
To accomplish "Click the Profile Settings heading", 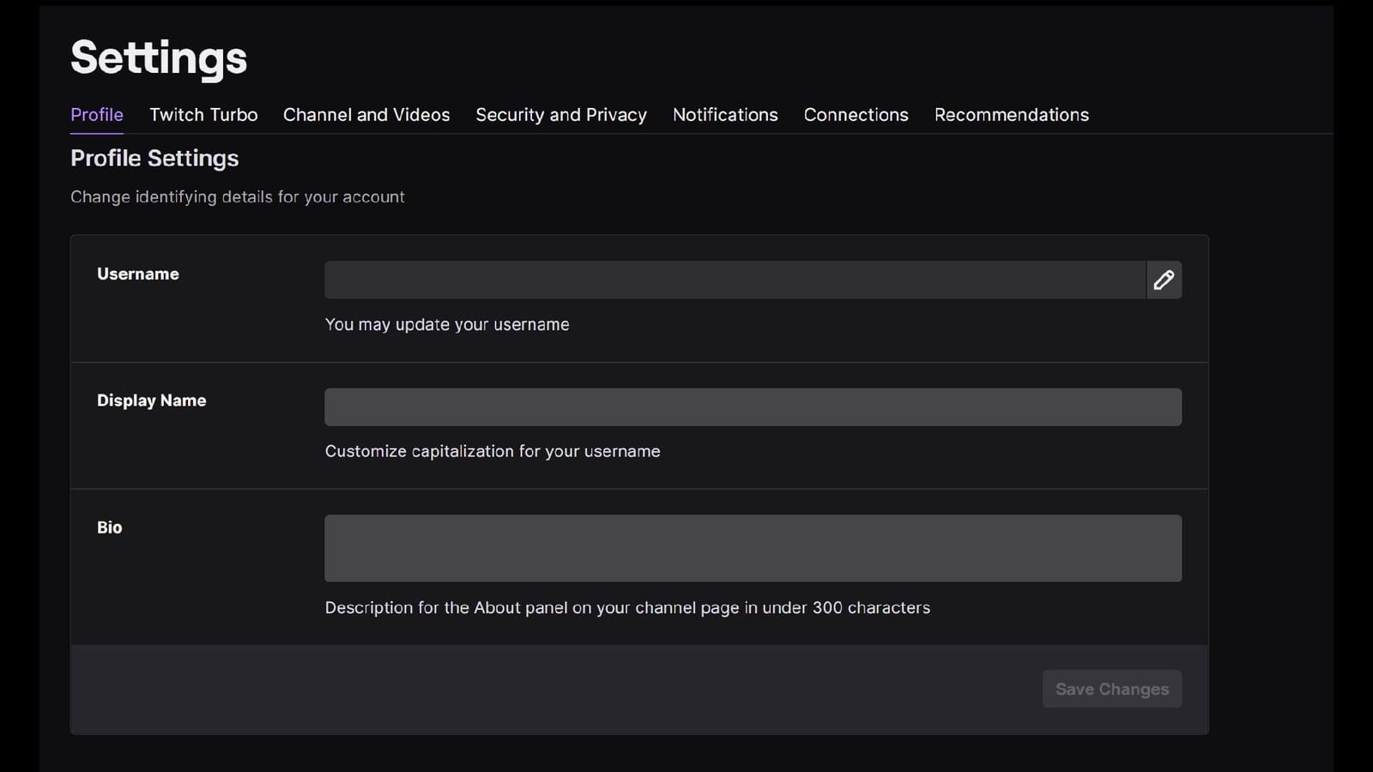I will (154, 158).
